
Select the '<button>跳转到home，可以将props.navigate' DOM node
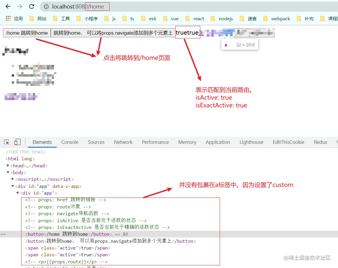(x=110, y=241)
